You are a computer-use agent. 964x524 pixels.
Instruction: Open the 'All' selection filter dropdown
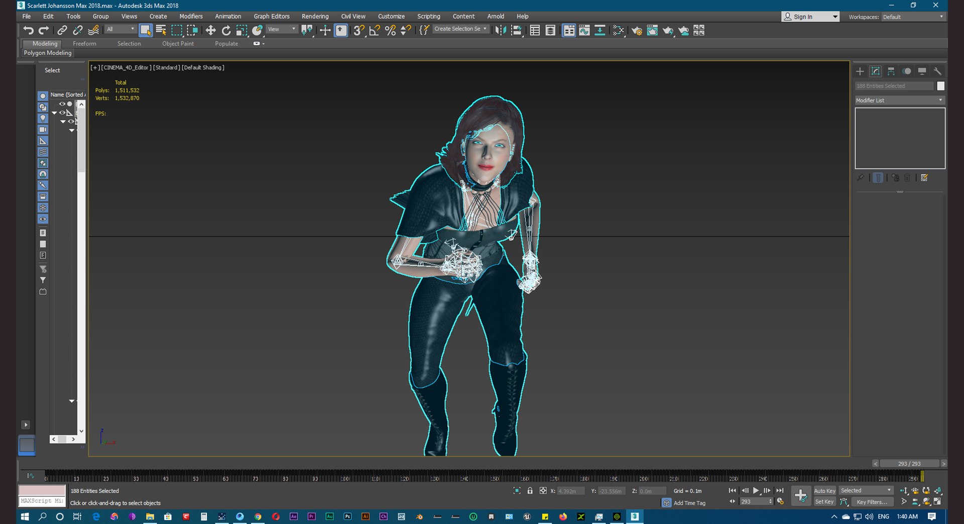[120, 29]
